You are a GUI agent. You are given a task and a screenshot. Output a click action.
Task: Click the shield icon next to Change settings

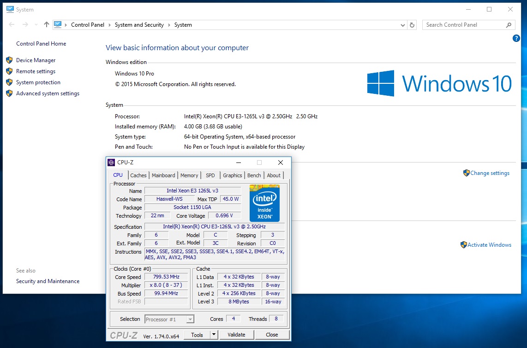point(466,173)
